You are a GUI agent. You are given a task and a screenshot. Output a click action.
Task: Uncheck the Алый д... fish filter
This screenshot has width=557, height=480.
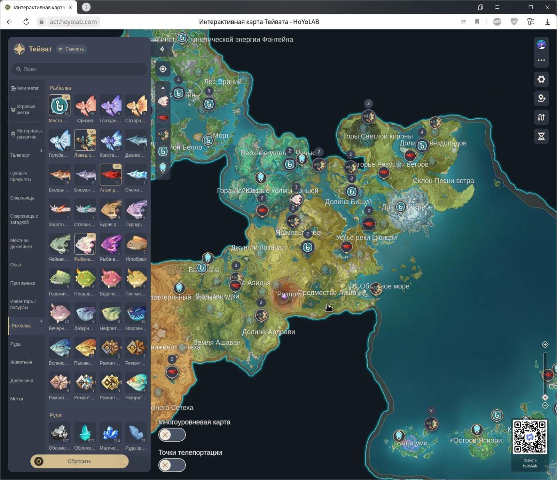[110, 175]
